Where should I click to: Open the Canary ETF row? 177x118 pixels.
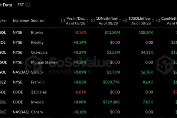pos(88,112)
